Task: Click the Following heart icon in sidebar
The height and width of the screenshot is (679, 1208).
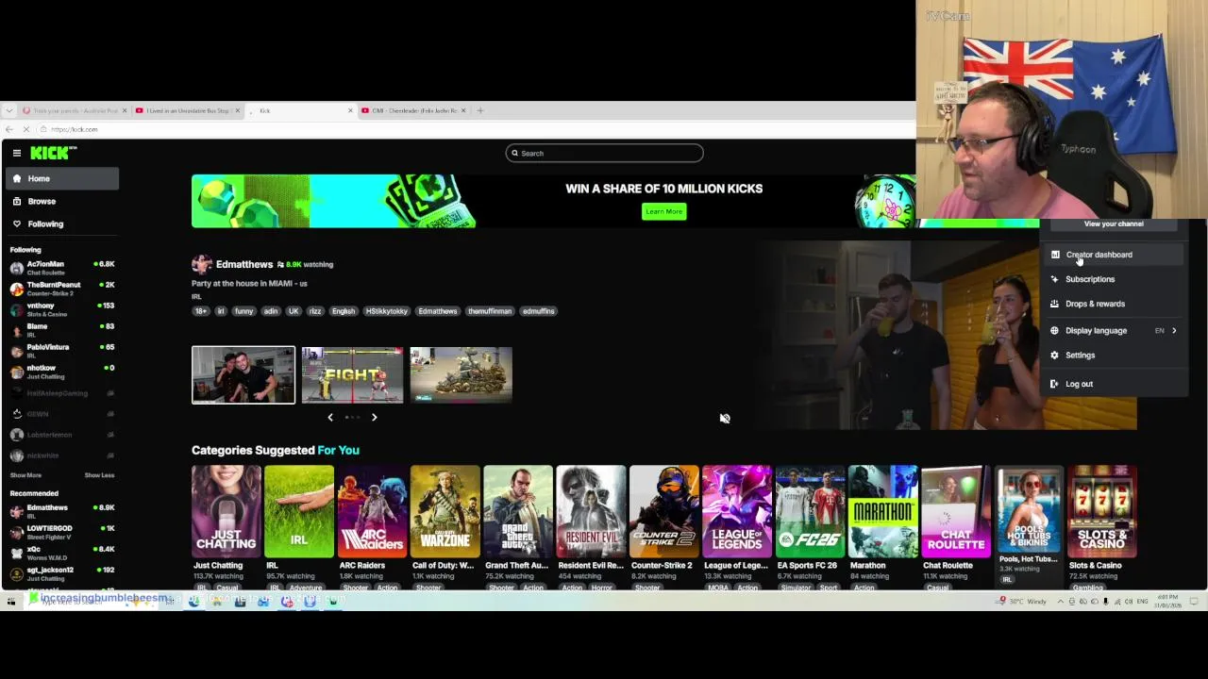Action: (x=16, y=224)
